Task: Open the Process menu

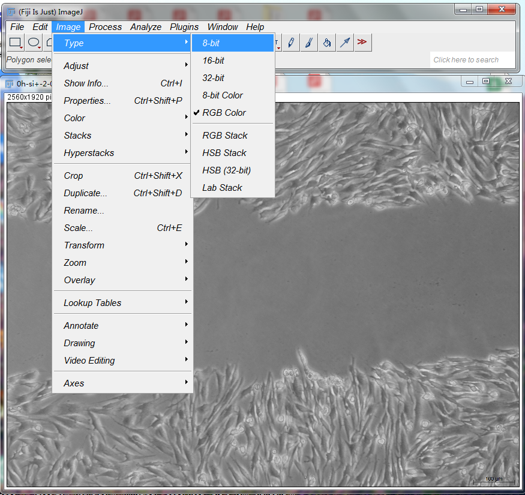Action: point(105,27)
